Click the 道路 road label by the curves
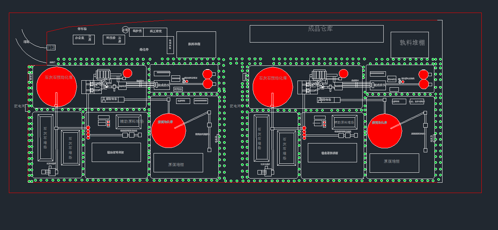498x230 pixels. click(26, 42)
